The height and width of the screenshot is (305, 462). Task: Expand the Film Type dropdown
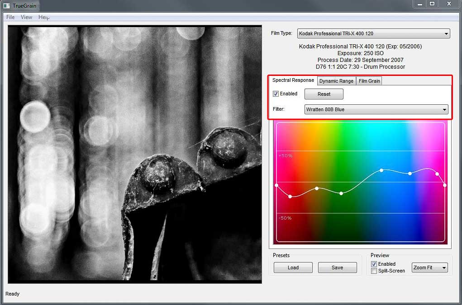pyautogui.click(x=373, y=33)
